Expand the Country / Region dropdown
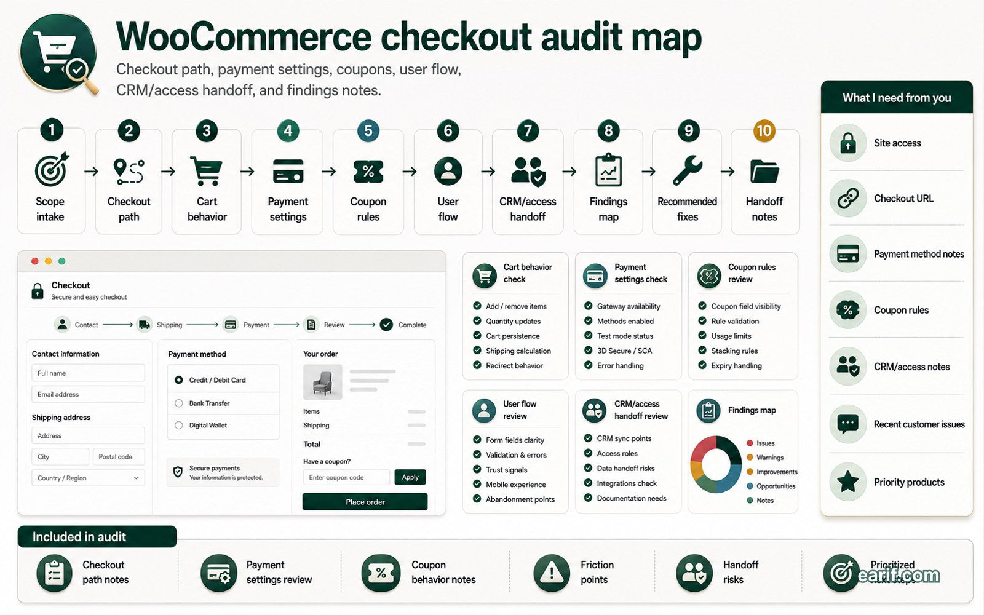 tap(88, 478)
